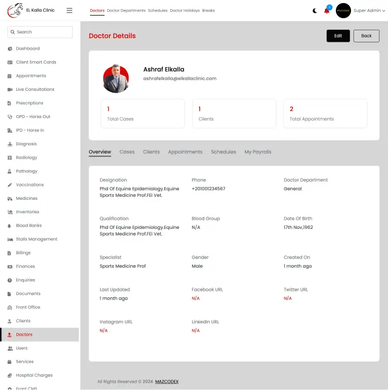The width and height of the screenshot is (388, 390).
Task: Select the Vaccinations syringe icon
Action: [x=10, y=185]
